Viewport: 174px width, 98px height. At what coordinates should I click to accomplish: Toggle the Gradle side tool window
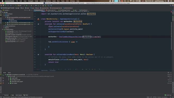tap(173, 19)
